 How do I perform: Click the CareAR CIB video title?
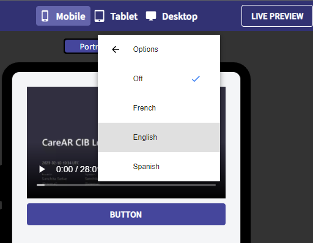pos(70,142)
